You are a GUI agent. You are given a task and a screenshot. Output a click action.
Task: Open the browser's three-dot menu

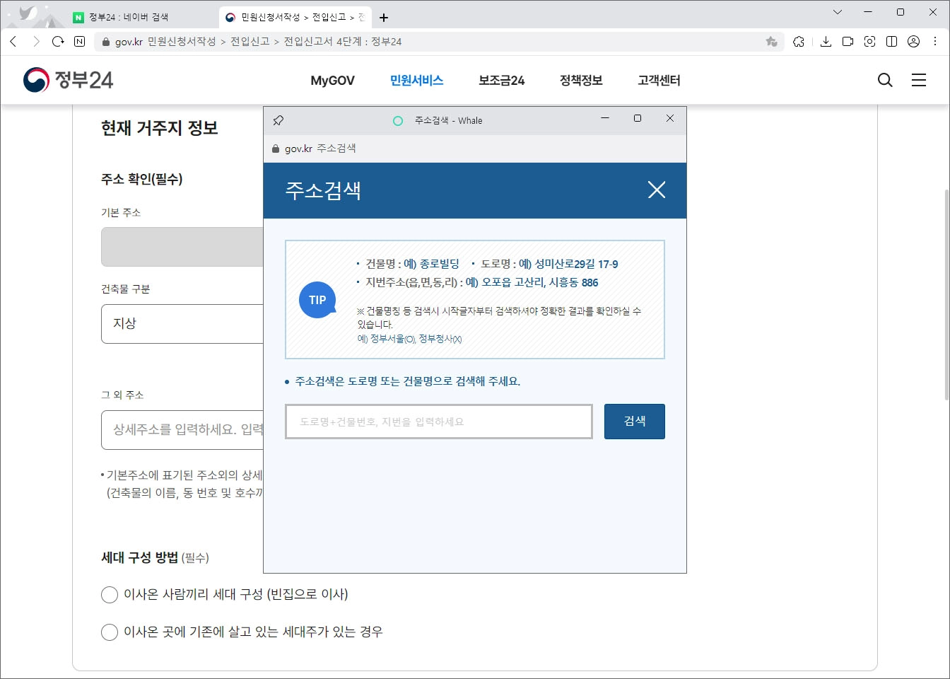(x=934, y=42)
